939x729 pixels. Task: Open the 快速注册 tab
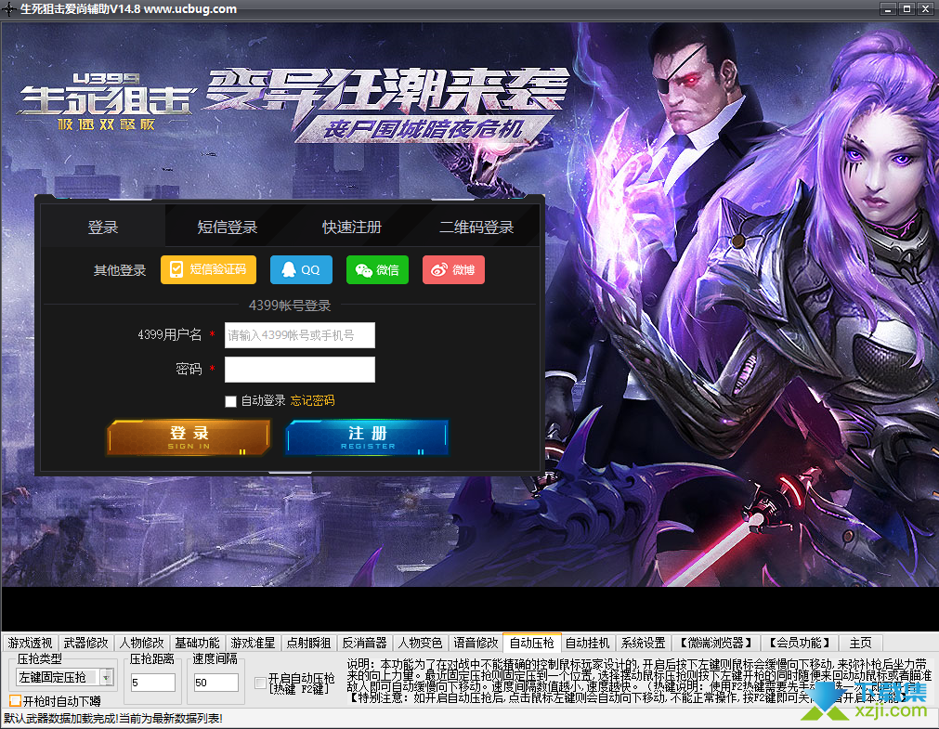352,227
